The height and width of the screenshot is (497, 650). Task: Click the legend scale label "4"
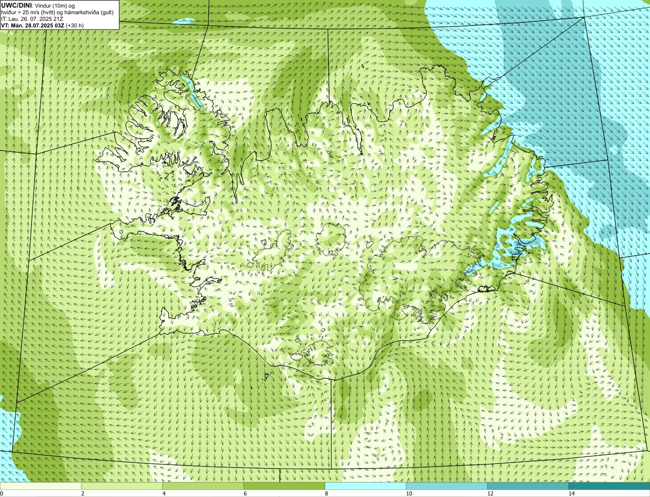pyautogui.click(x=164, y=493)
